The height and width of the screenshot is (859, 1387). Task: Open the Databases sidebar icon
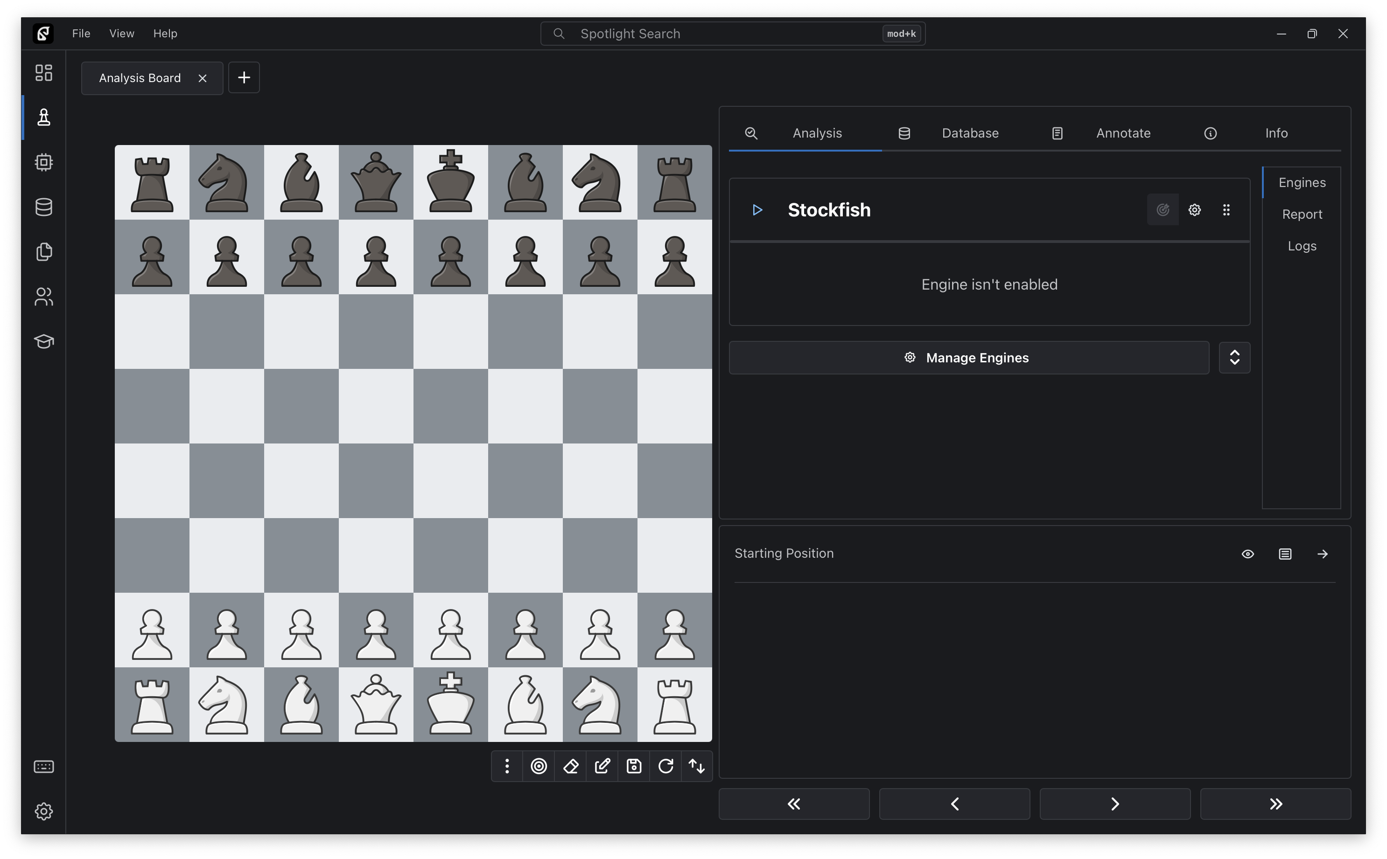coord(44,207)
